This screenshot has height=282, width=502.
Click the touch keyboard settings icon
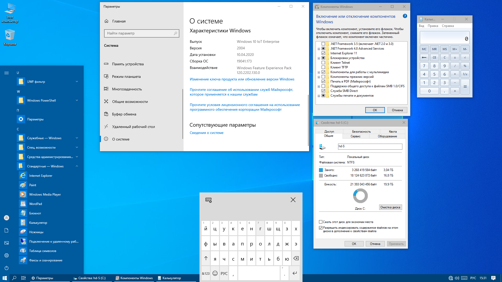[x=208, y=200]
